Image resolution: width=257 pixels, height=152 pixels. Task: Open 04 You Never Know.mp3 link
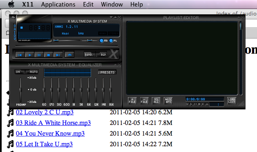50,134
